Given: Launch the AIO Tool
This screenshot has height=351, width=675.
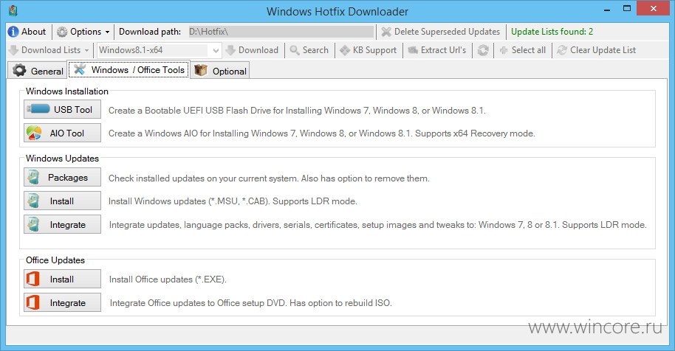Looking at the screenshot, I should tap(63, 133).
